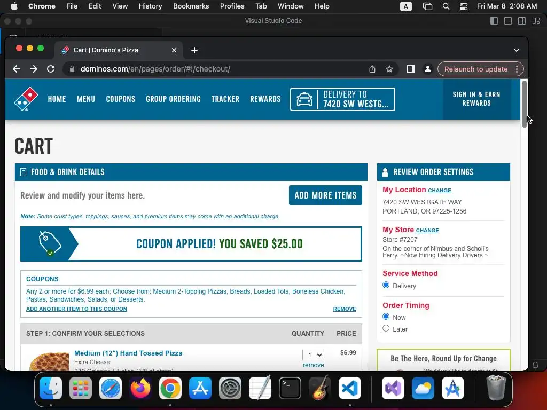Click HOME in Domino's navigation
This screenshot has height=410, width=547.
(x=57, y=99)
